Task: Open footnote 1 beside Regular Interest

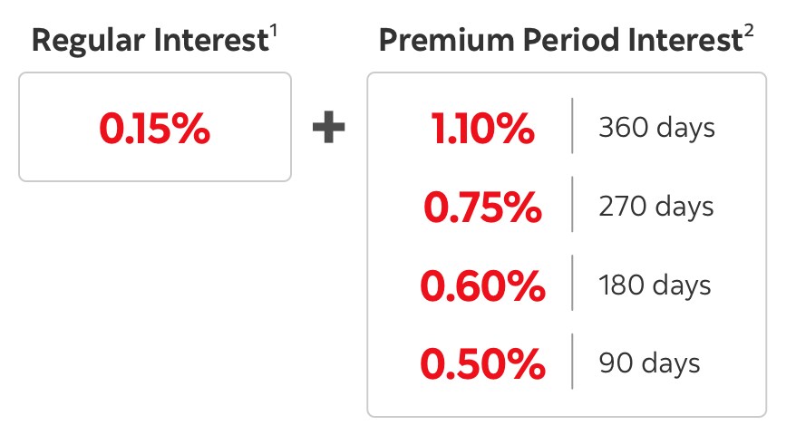Action: click(273, 33)
